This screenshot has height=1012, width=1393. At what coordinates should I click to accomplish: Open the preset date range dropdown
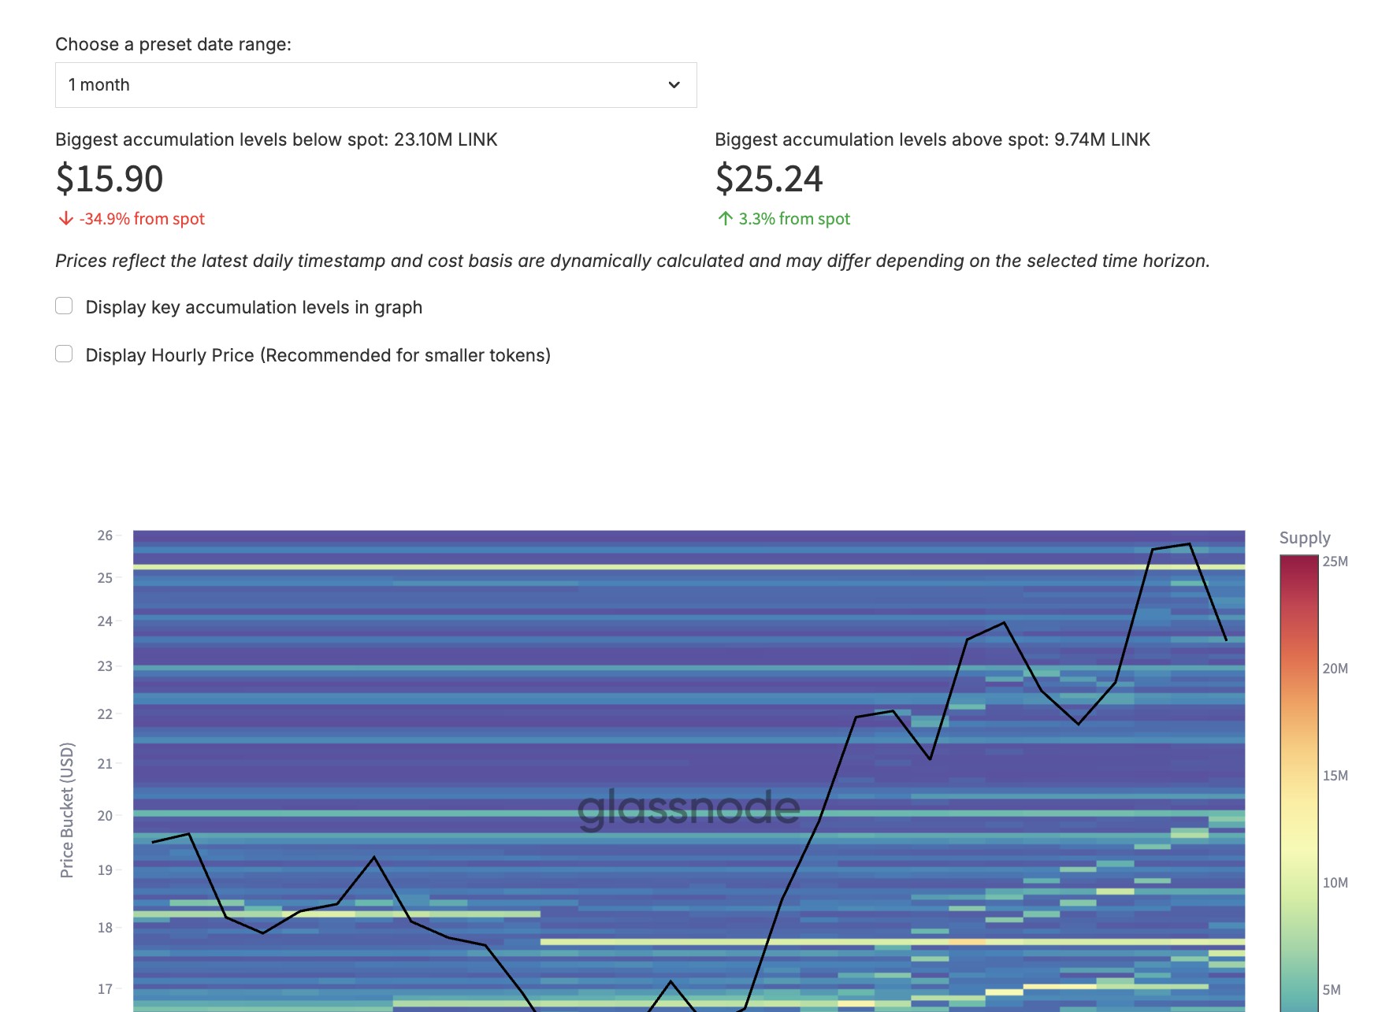[x=376, y=85]
